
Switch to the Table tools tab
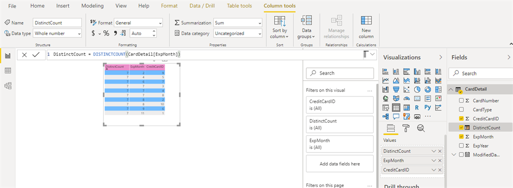[x=240, y=6]
